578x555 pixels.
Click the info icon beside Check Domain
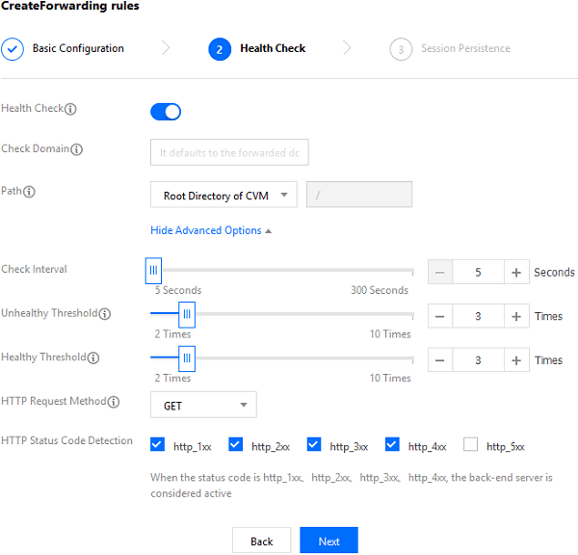tap(77, 149)
